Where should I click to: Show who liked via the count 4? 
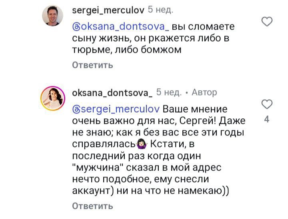(x=267, y=119)
